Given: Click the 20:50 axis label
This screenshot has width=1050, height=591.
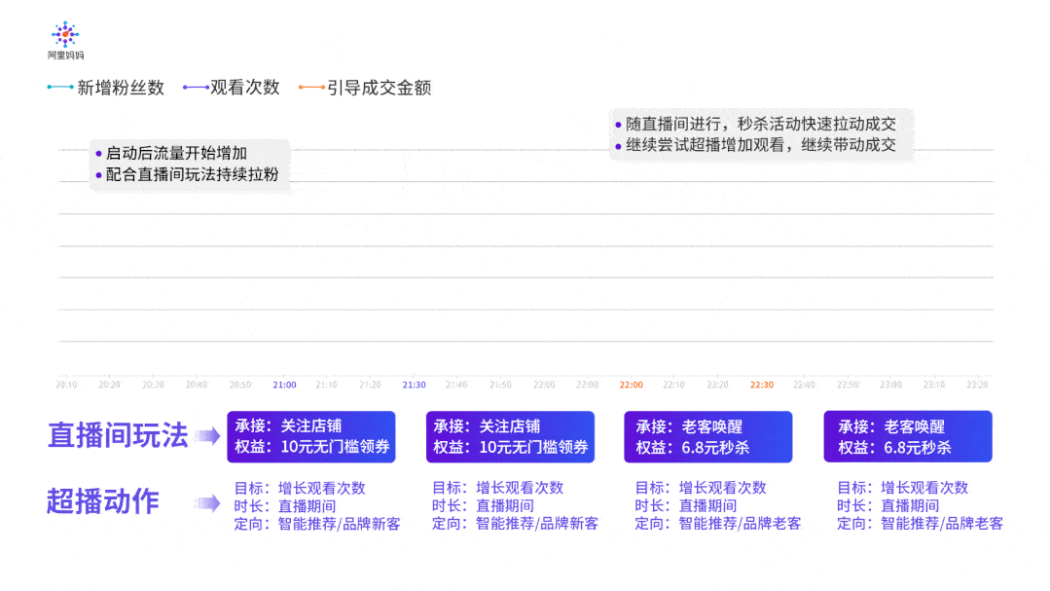Looking at the screenshot, I should point(239,385).
